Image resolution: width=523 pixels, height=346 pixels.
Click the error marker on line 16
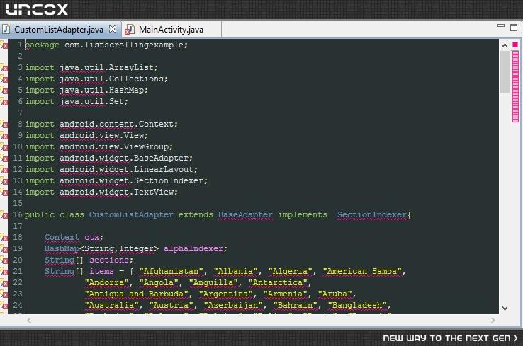click(x=4, y=215)
